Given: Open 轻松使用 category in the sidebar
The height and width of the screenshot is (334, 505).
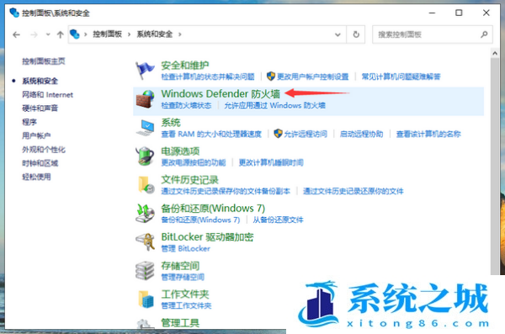Looking at the screenshot, I should click(x=36, y=177).
